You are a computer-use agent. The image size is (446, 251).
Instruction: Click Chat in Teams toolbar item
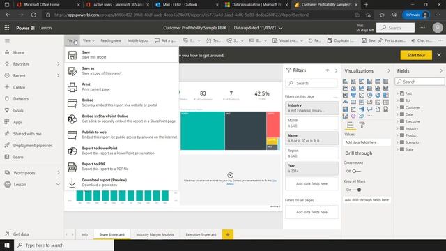422,40
